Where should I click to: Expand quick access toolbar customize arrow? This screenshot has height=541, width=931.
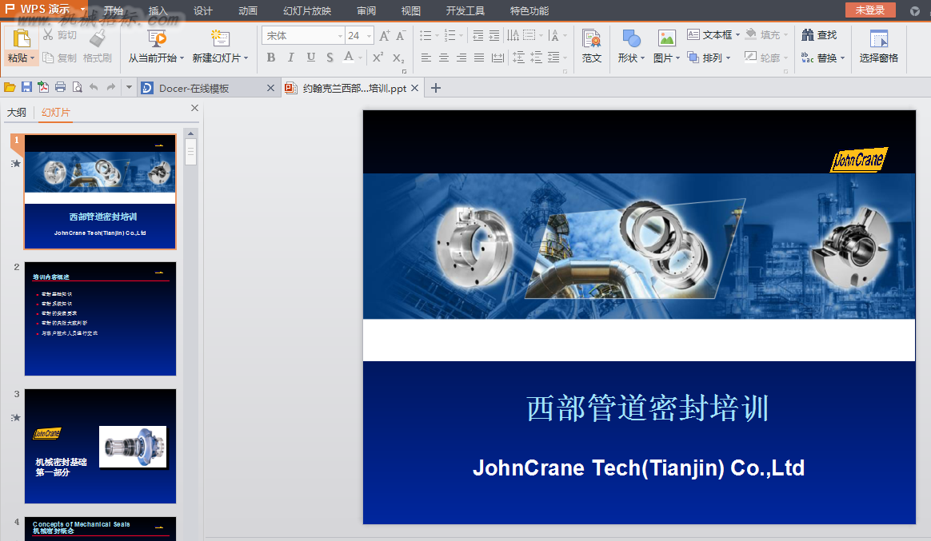tap(129, 88)
